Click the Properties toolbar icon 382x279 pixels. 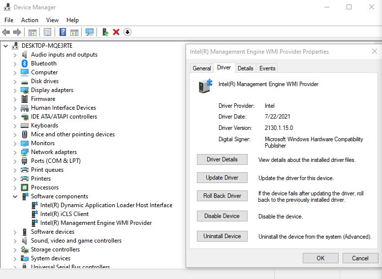(x=48, y=32)
